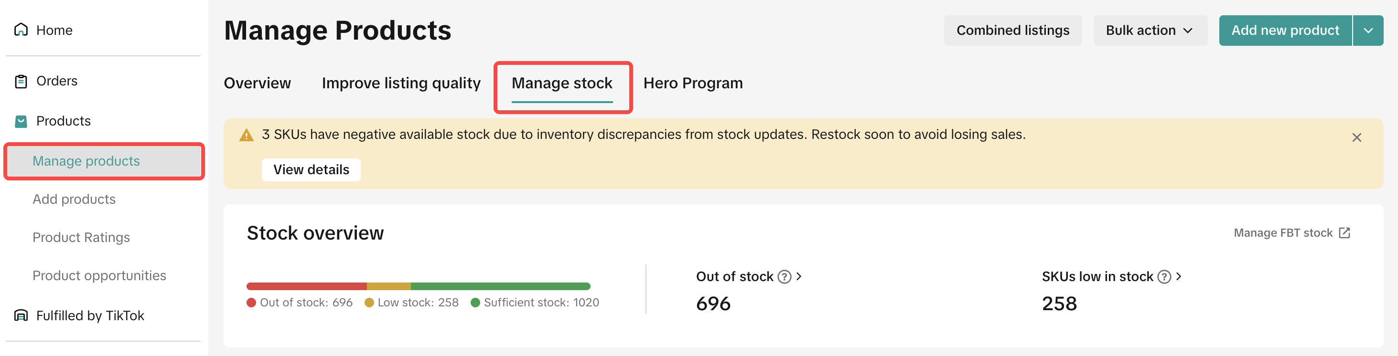Click the Home house icon

tap(21, 30)
